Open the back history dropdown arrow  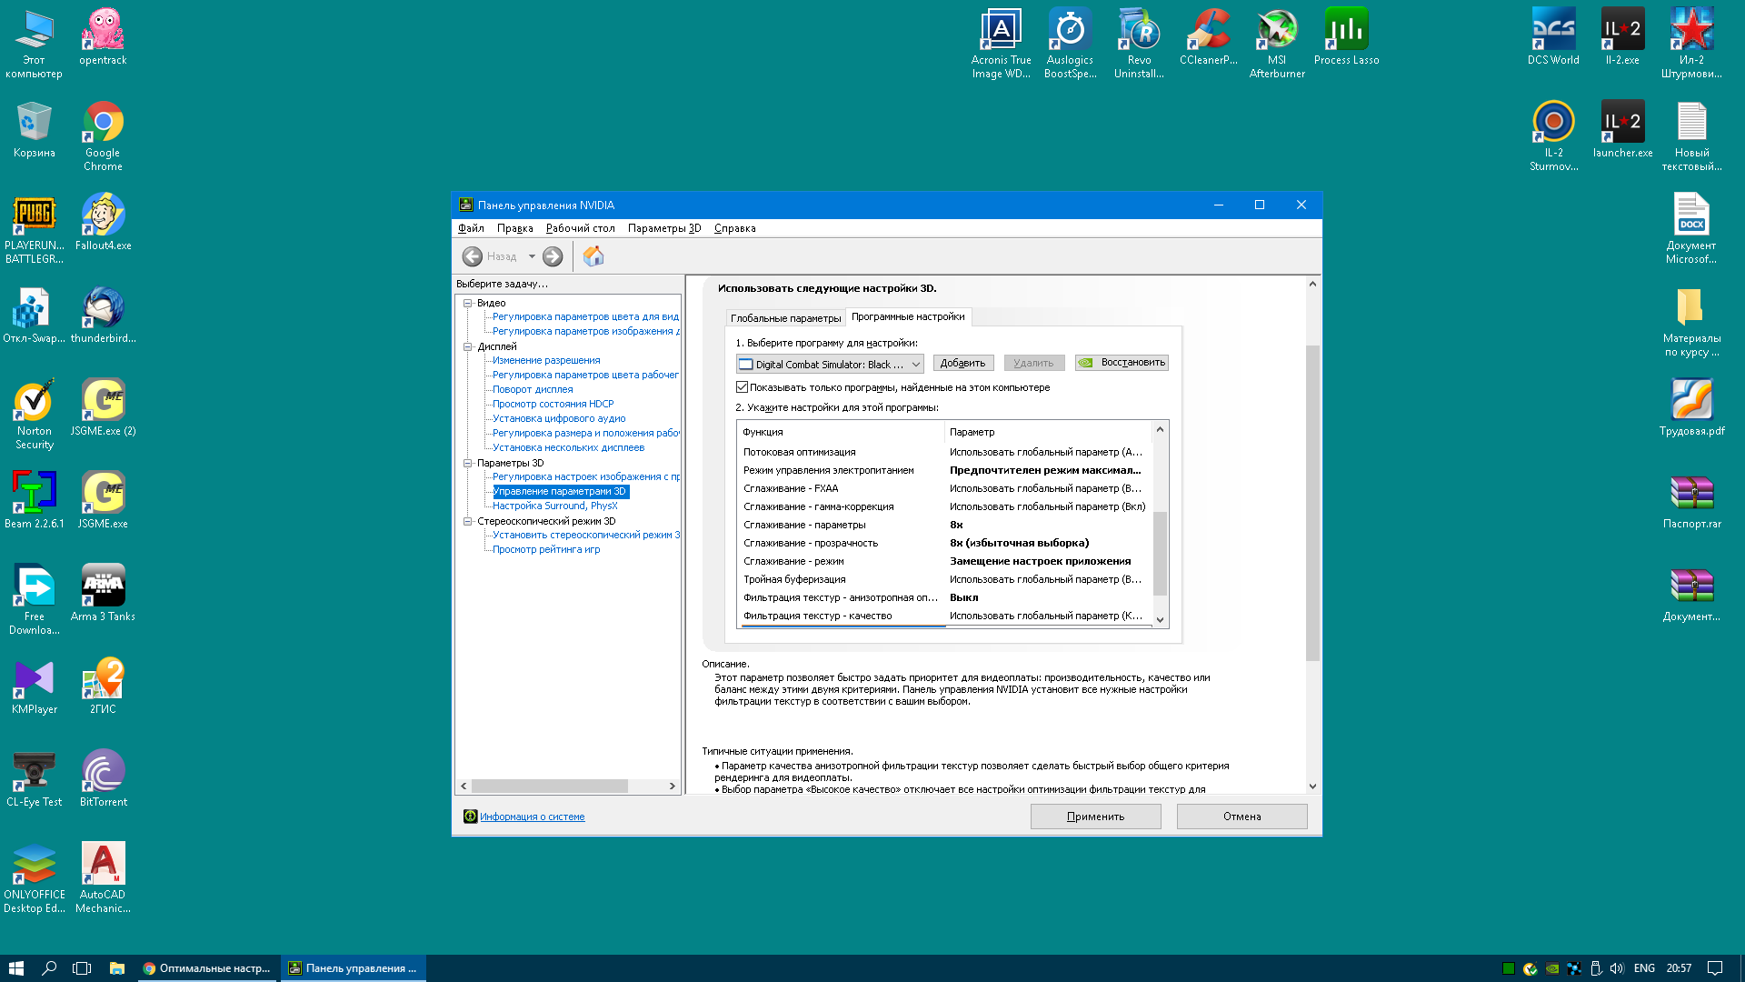point(532,256)
